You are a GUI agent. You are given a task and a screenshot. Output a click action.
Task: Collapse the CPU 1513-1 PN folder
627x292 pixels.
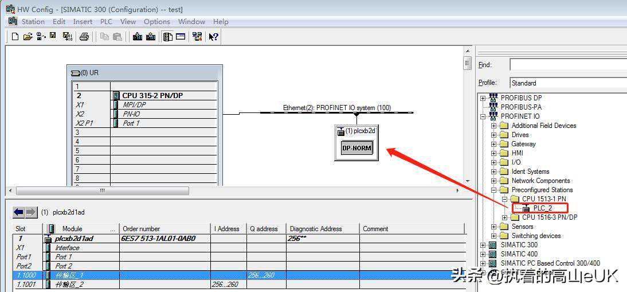(505, 199)
